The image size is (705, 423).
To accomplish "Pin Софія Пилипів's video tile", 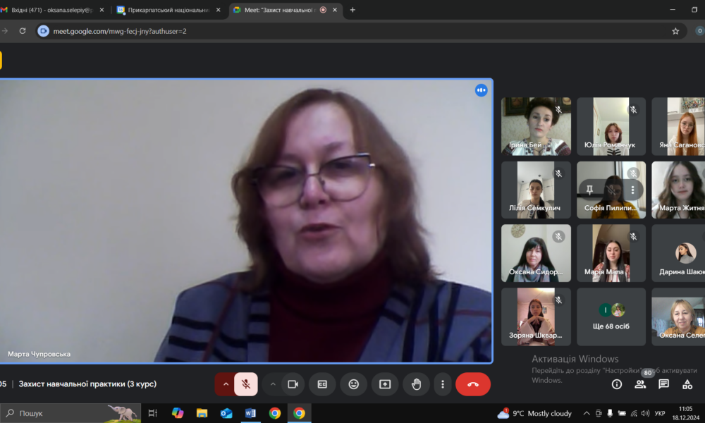I will (590, 190).
